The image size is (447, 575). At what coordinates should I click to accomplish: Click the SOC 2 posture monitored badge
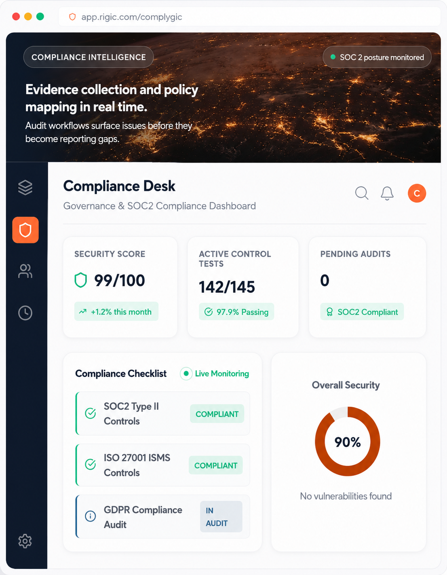(377, 57)
